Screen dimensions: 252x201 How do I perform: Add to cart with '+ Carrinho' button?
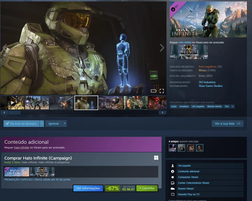click(147, 188)
